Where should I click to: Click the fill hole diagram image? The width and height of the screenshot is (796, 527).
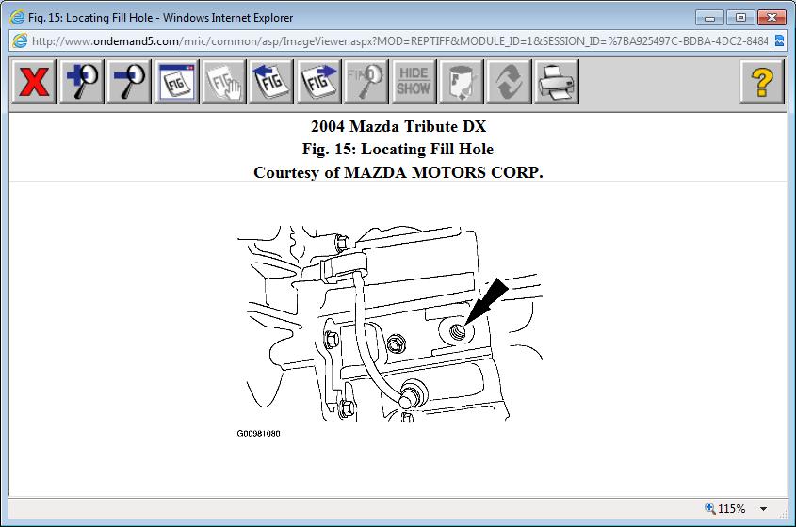coord(390,324)
